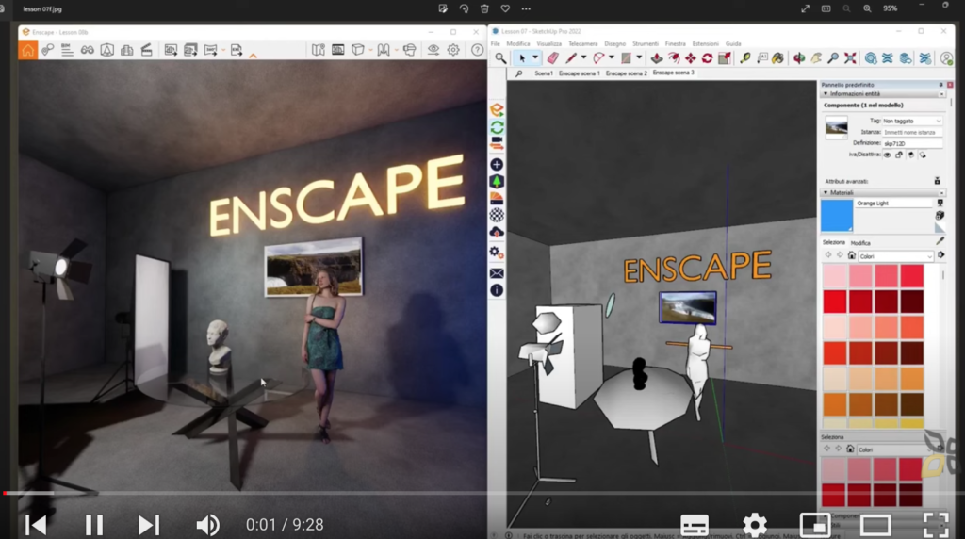Open the Enscape minimap icon
965x539 pixels.
click(319, 51)
